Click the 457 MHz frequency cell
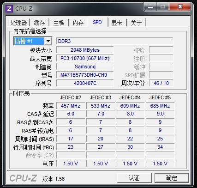The width and height of the screenshot is (197, 188). (71, 106)
